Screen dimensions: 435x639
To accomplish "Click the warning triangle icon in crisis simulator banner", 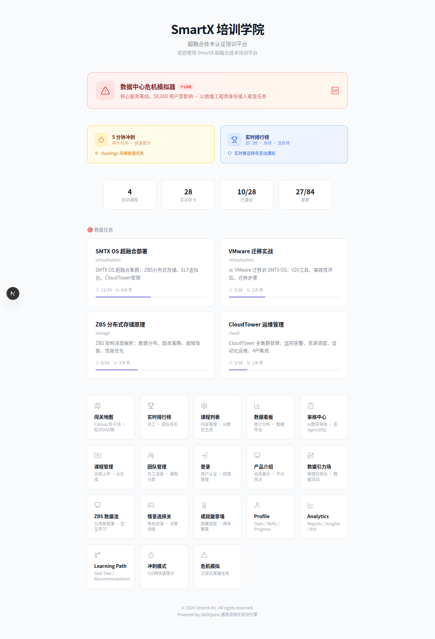I will pos(105,91).
